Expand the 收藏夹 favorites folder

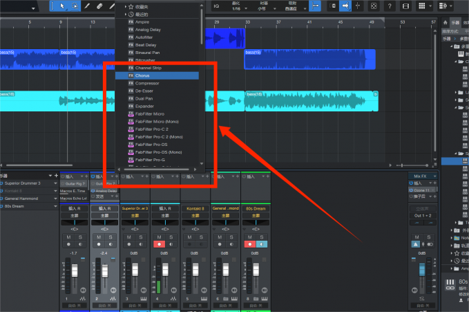(x=126, y=6)
